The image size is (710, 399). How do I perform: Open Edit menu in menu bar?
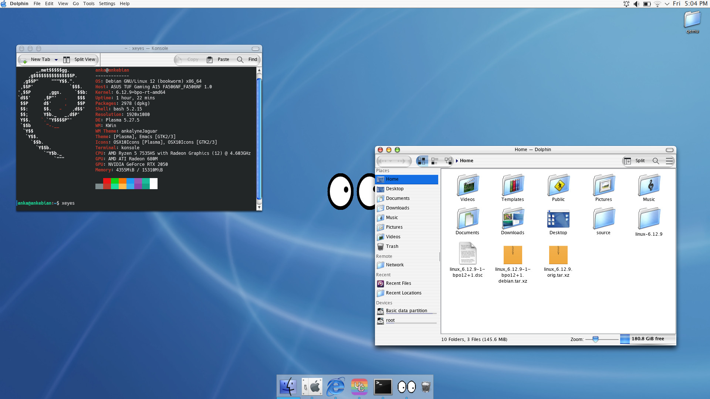click(49, 4)
